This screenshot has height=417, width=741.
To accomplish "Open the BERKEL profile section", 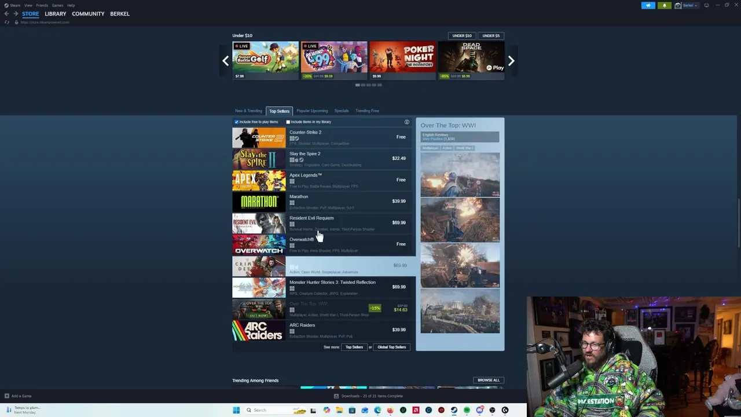I will pos(120,13).
